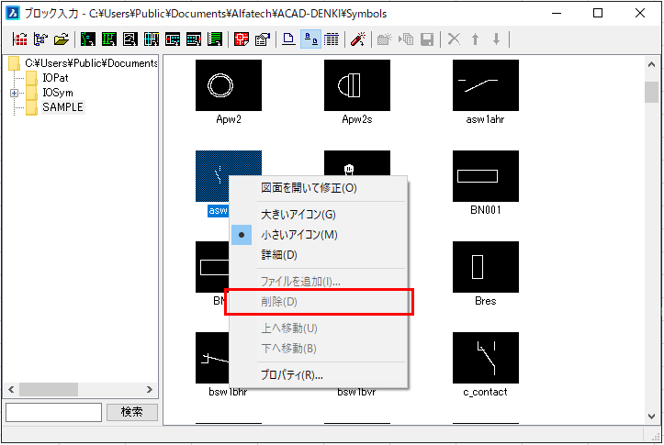
Task: Select the Apw2s symbol thumbnail
Action: 357,85
